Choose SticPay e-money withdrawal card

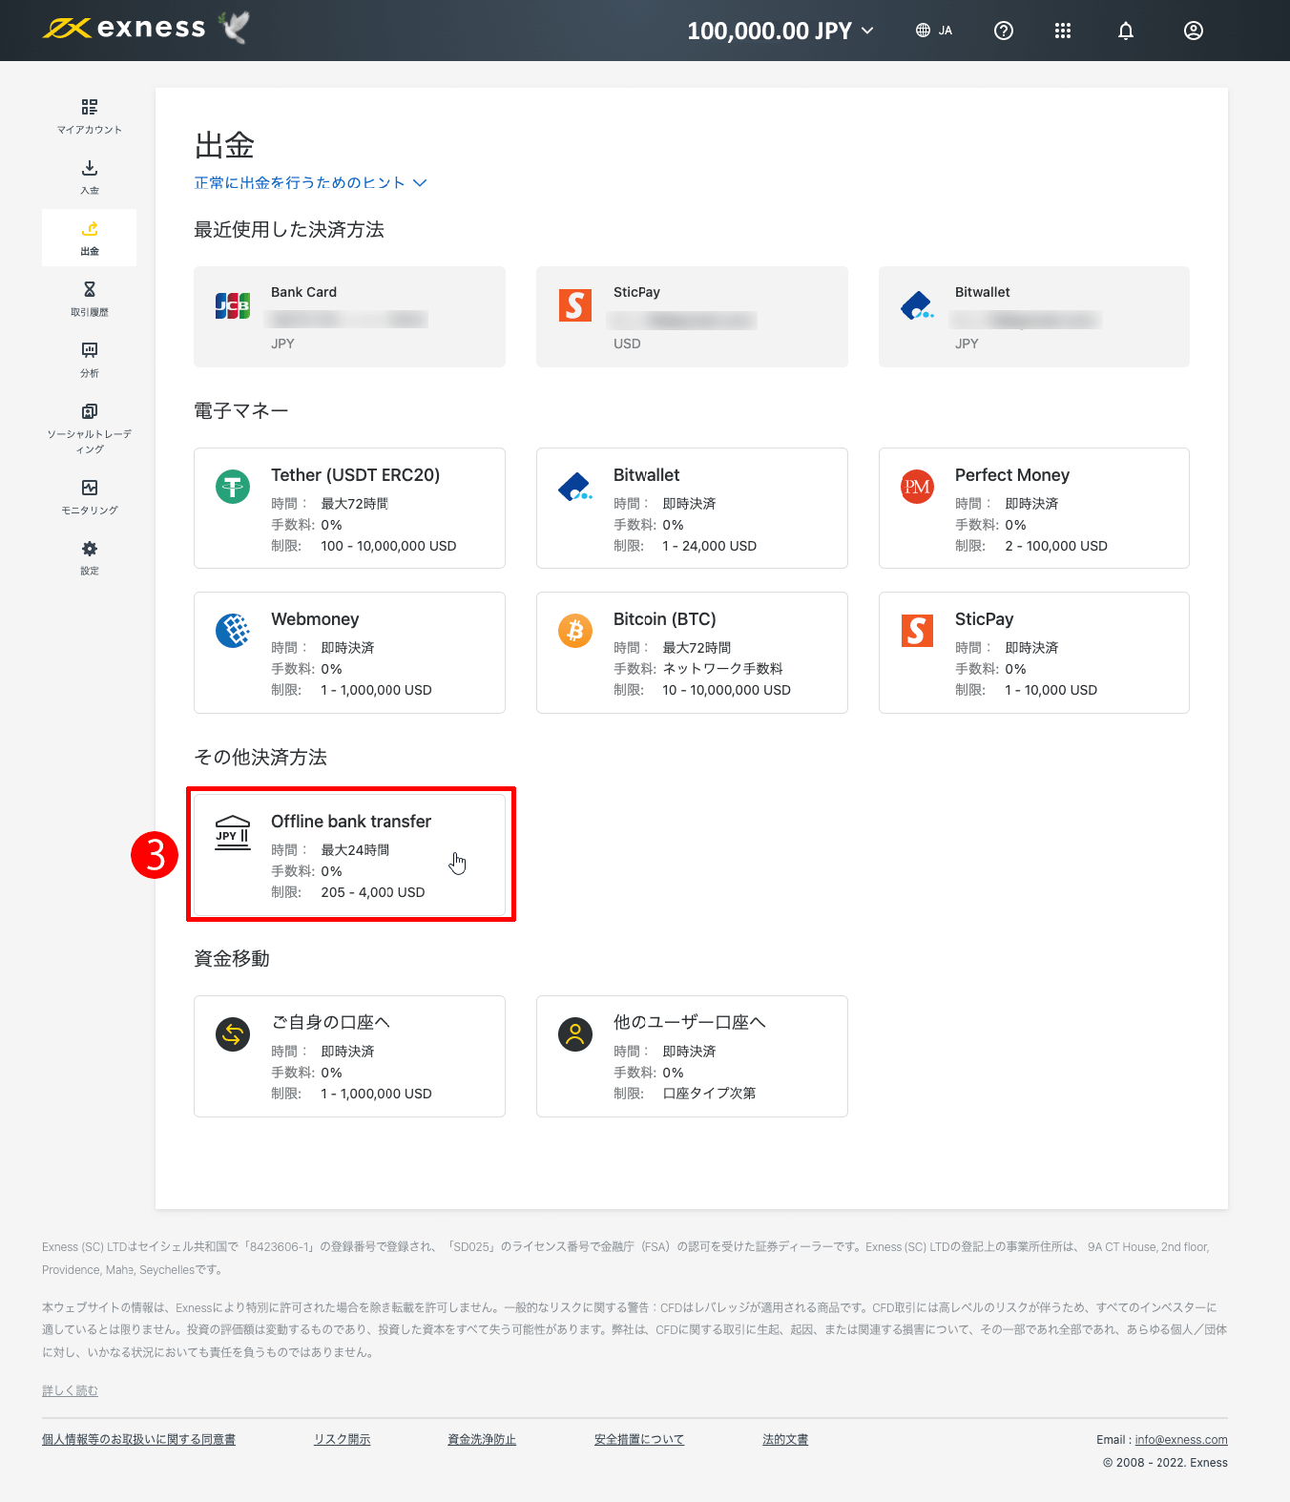[x=1034, y=653]
